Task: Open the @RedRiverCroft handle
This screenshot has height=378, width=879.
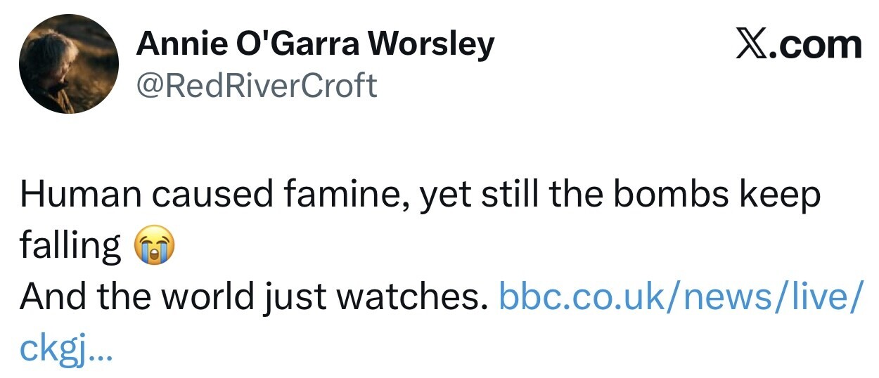Action: point(257,86)
